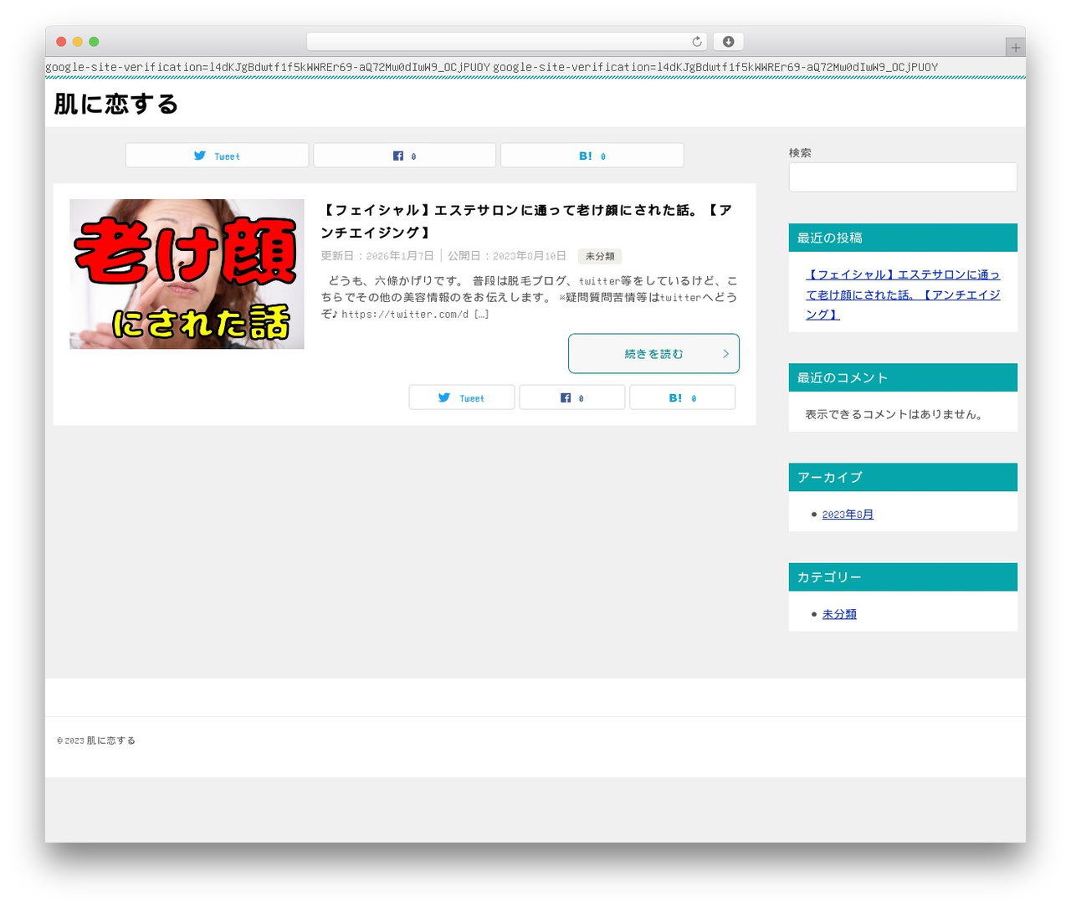Open the 2023年8月 archive link
Image resolution: width=1071 pixels, height=907 pixels.
(848, 515)
